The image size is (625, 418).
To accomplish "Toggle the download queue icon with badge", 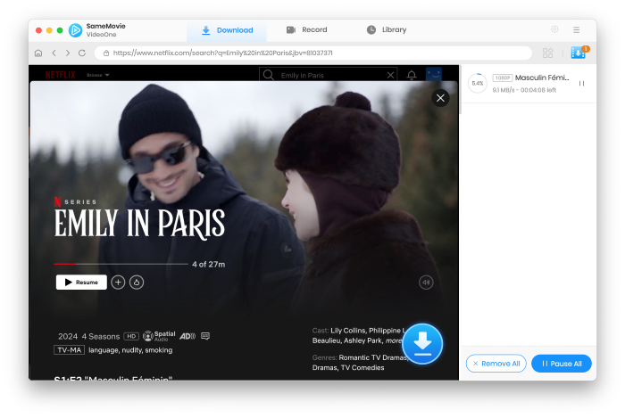I will click(x=579, y=53).
